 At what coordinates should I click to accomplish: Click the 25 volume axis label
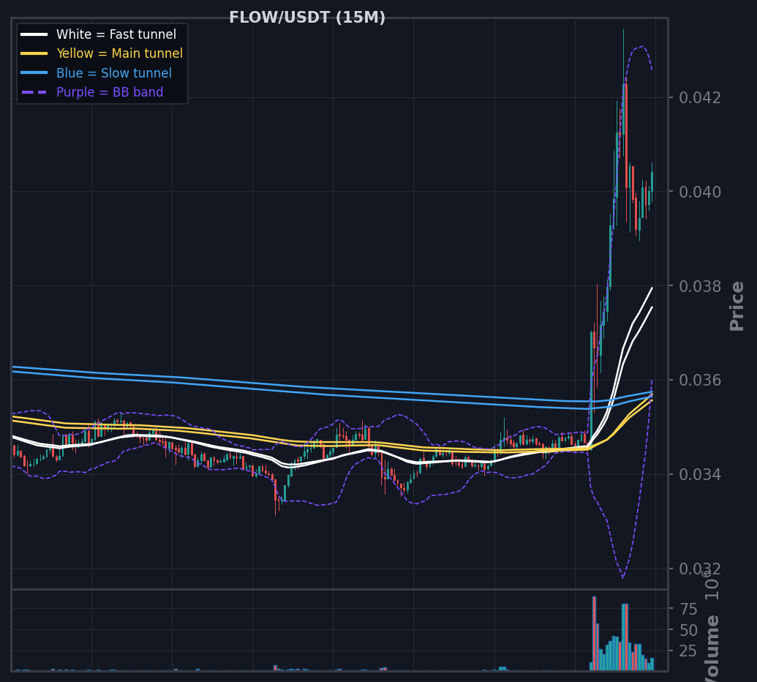coord(688,651)
